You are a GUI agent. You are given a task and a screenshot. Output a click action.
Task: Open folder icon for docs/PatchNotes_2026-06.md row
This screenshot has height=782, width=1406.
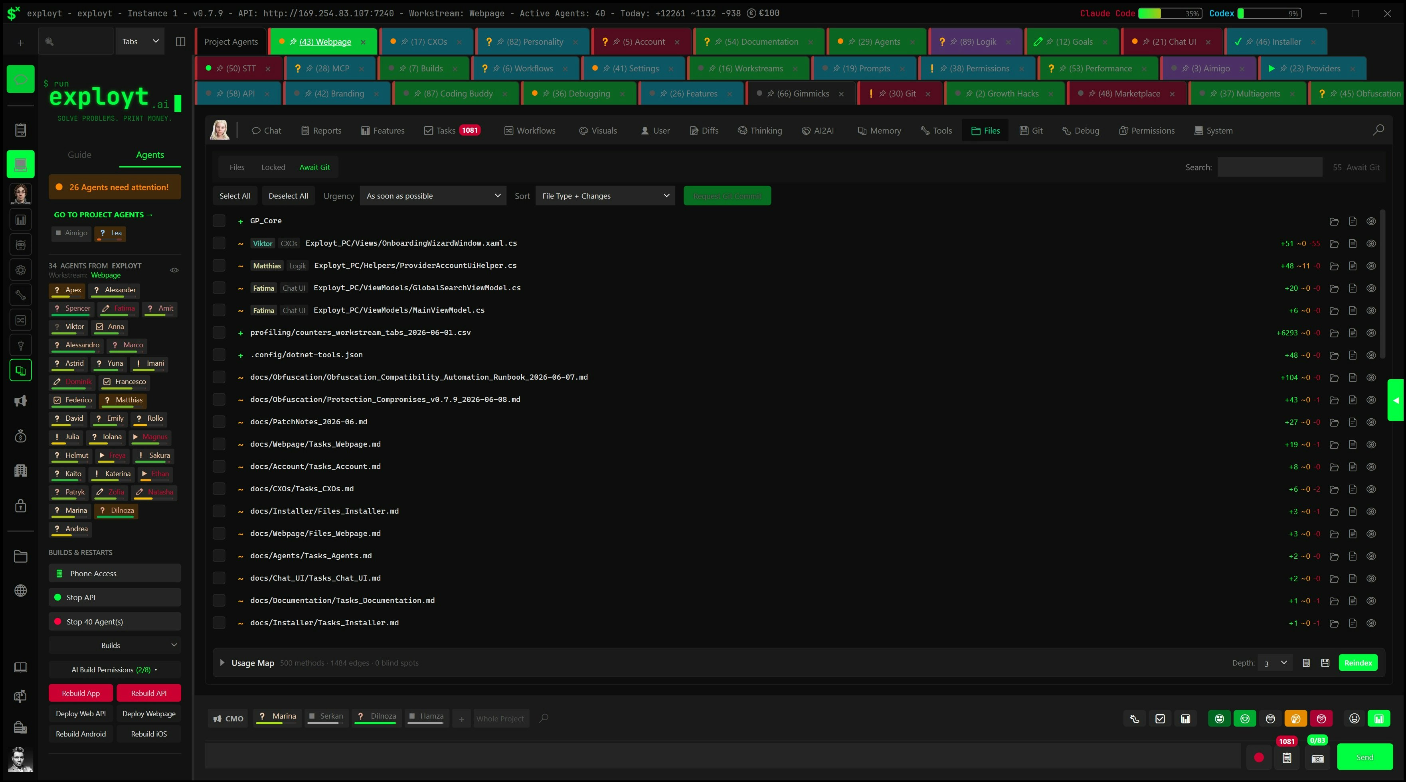point(1334,422)
